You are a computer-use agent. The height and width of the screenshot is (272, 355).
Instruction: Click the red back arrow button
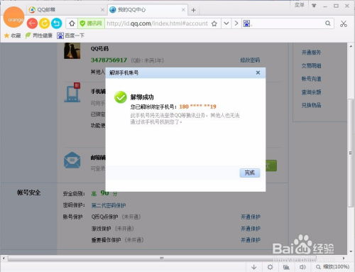(x=32, y=23)
